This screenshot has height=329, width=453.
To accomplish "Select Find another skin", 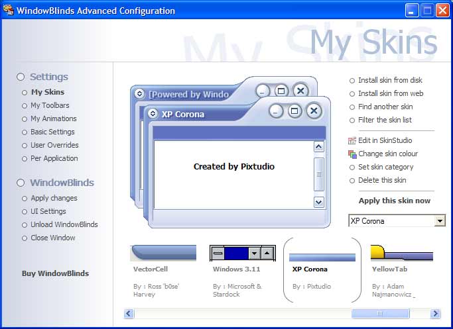I will 385,107.
